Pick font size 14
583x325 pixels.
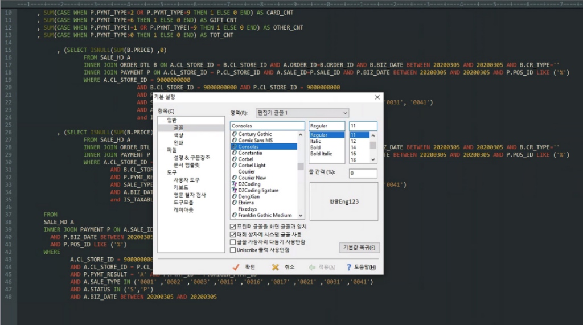(353, 147)
